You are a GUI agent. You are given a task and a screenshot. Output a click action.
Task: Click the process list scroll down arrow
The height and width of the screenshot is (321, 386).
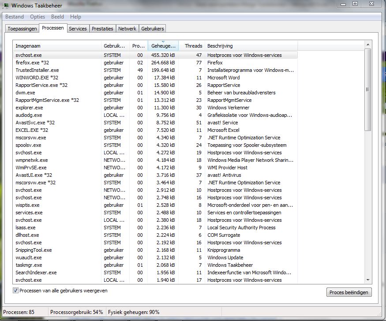pos(368,280)
